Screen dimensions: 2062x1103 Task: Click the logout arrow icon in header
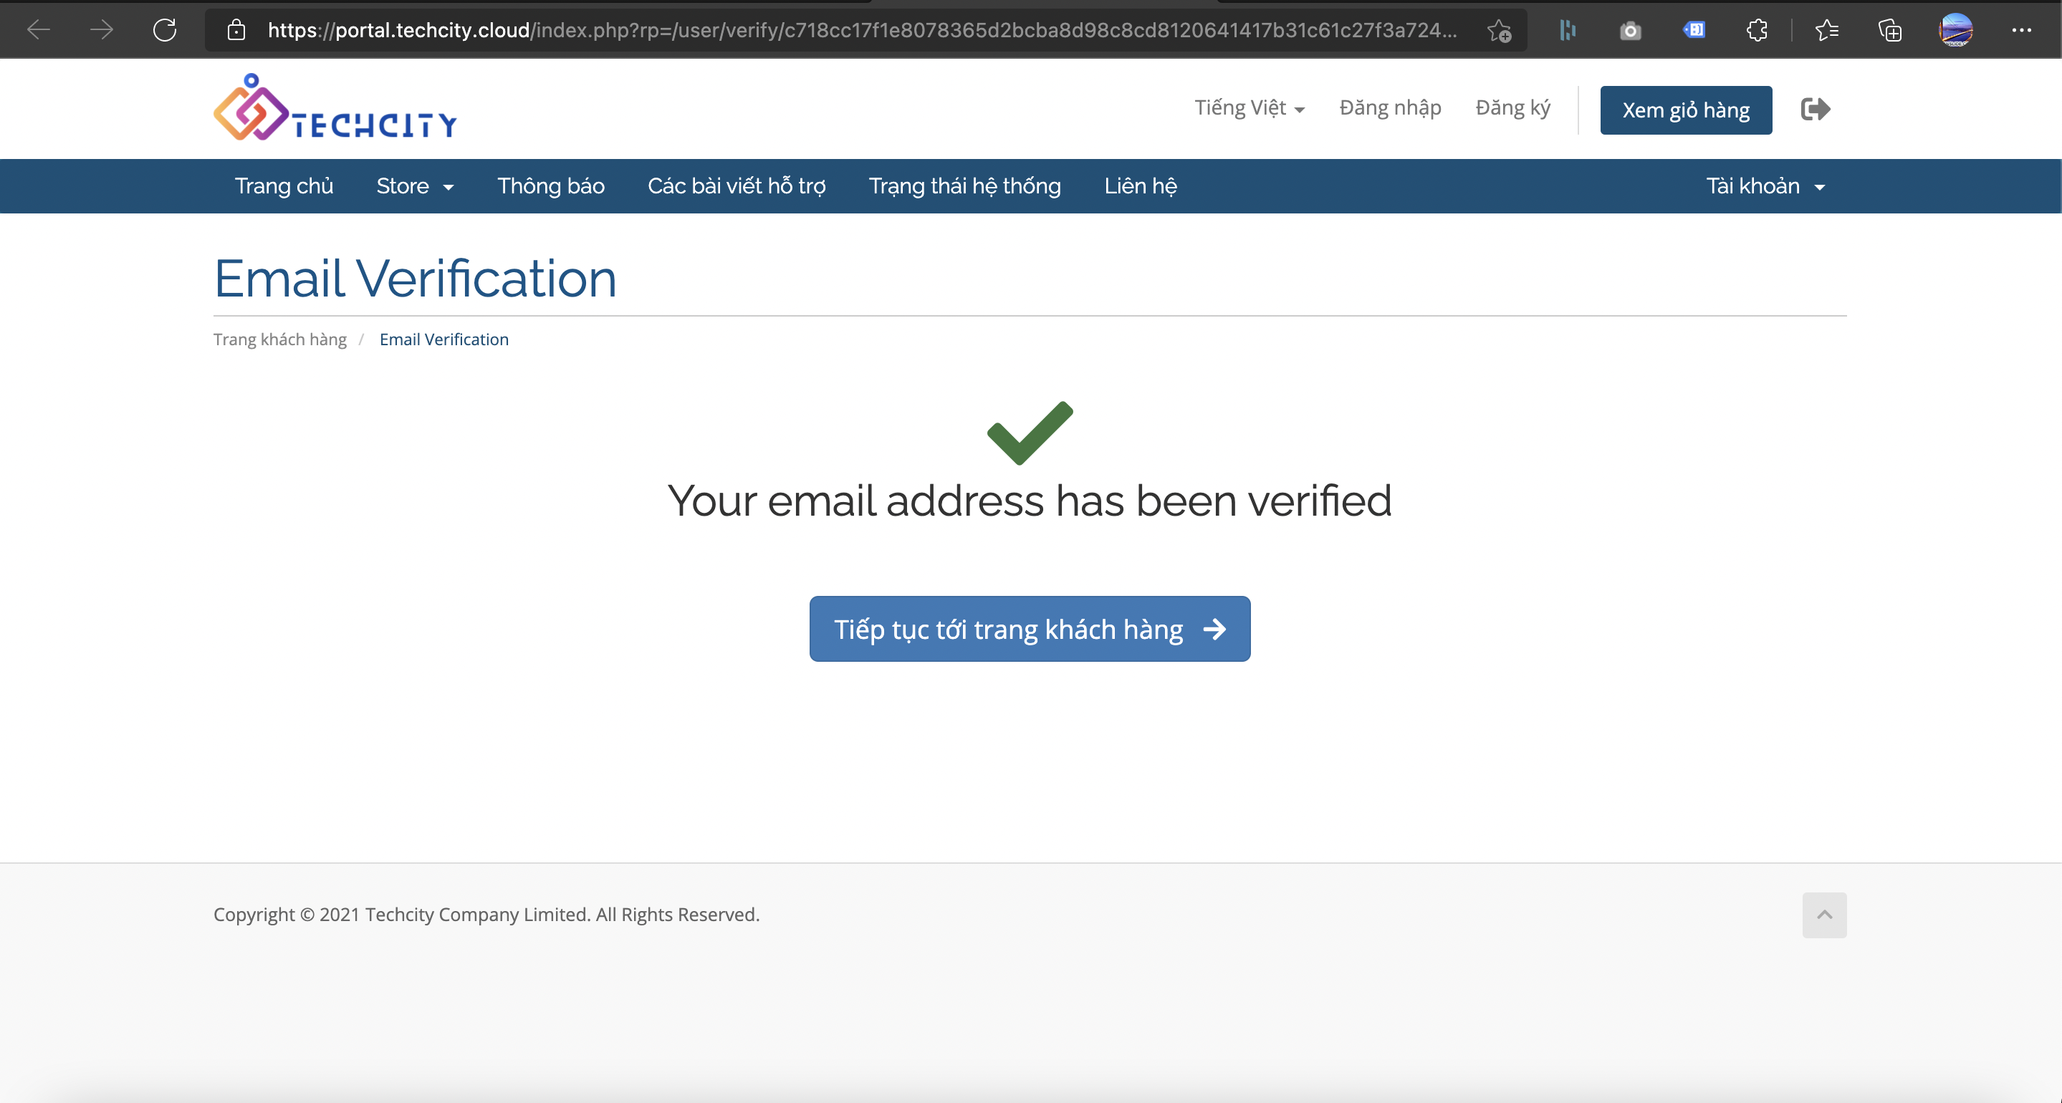[1816, 109]
